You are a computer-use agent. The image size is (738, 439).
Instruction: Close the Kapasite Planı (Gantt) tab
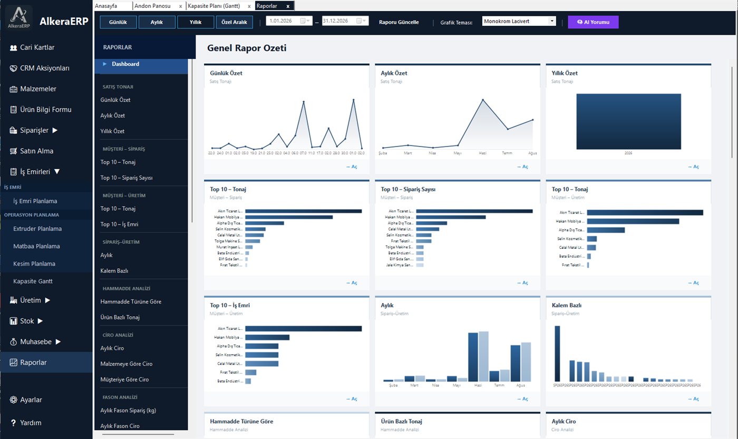click(x=249, y=6)
